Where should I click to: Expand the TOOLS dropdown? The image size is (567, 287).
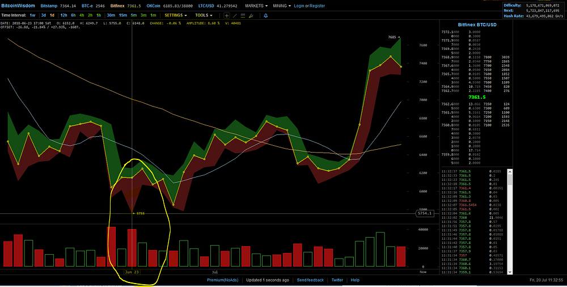pyautogui.click(x=204, y=15)
